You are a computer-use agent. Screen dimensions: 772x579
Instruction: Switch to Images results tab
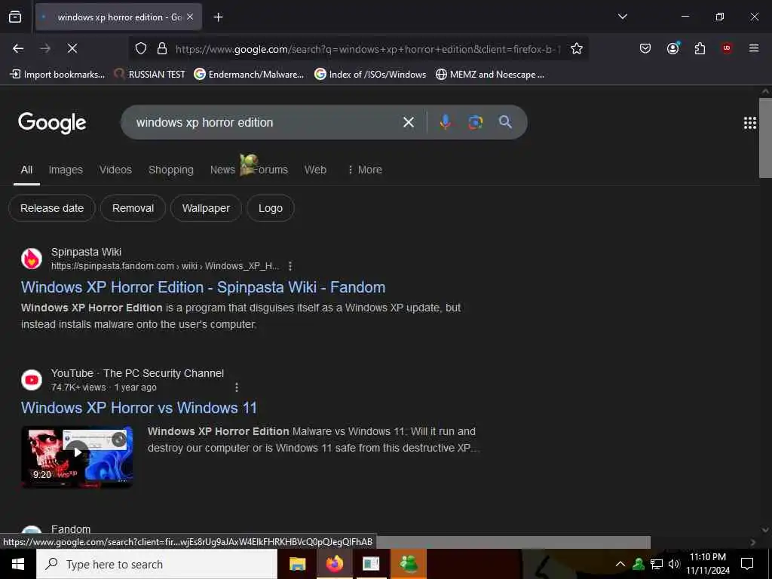coord(66,170)
